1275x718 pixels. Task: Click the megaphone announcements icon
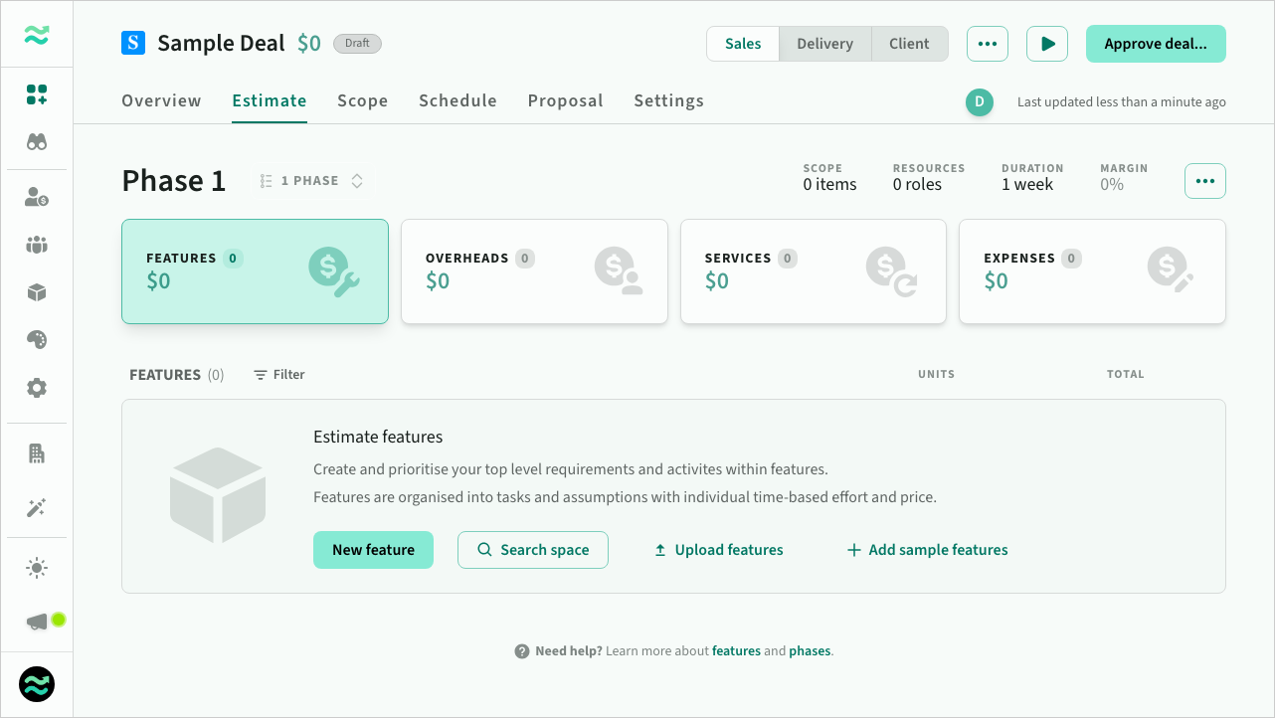pyautogui.click(x=37, y=622)
